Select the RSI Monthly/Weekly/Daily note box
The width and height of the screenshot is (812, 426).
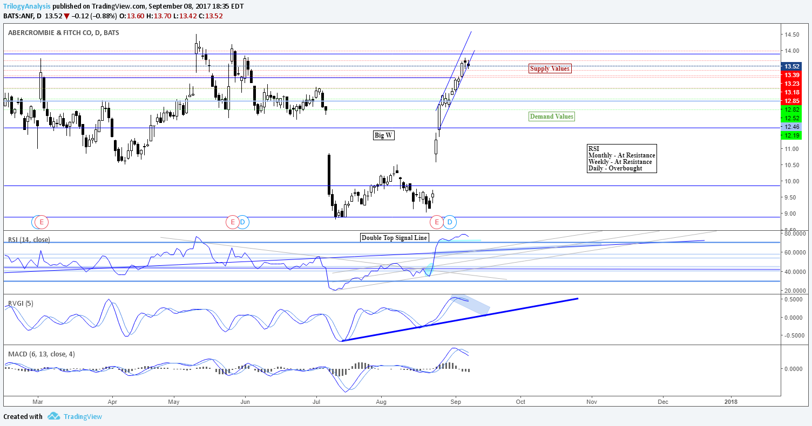[622, 159]
